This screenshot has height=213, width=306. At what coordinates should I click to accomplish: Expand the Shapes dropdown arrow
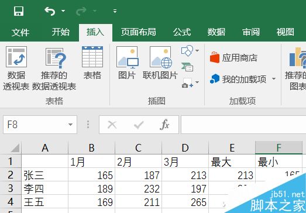[x=197, y=51]
